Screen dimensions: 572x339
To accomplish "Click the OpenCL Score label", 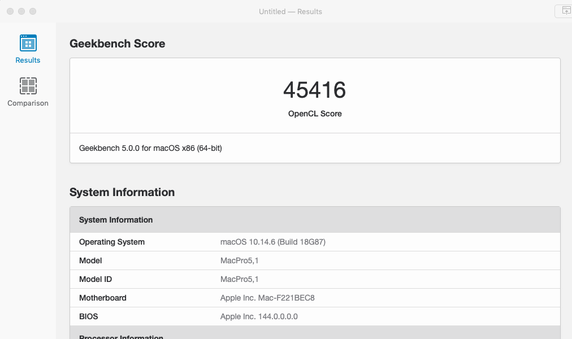I will click(x=315, y=114).
